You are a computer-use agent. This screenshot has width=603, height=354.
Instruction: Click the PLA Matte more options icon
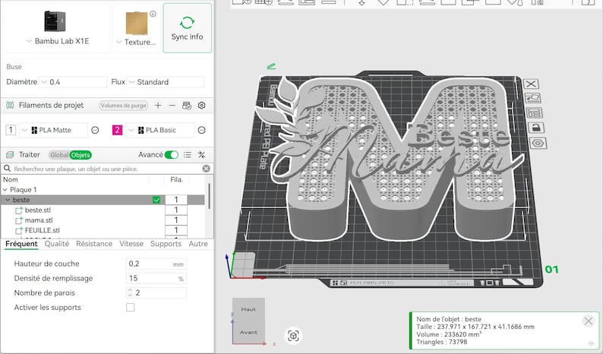pyautogui.click(x=95, y=130)
